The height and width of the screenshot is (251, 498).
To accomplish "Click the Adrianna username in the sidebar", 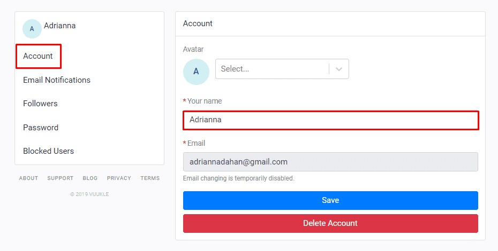I will (59, 26).
